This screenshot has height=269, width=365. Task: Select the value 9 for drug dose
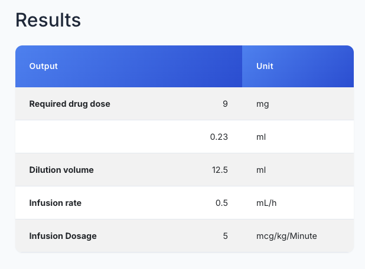[x=225, y=104]
